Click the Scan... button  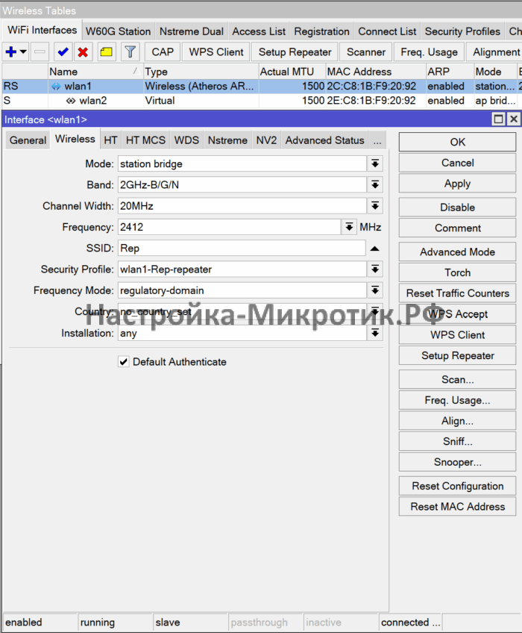457,379
